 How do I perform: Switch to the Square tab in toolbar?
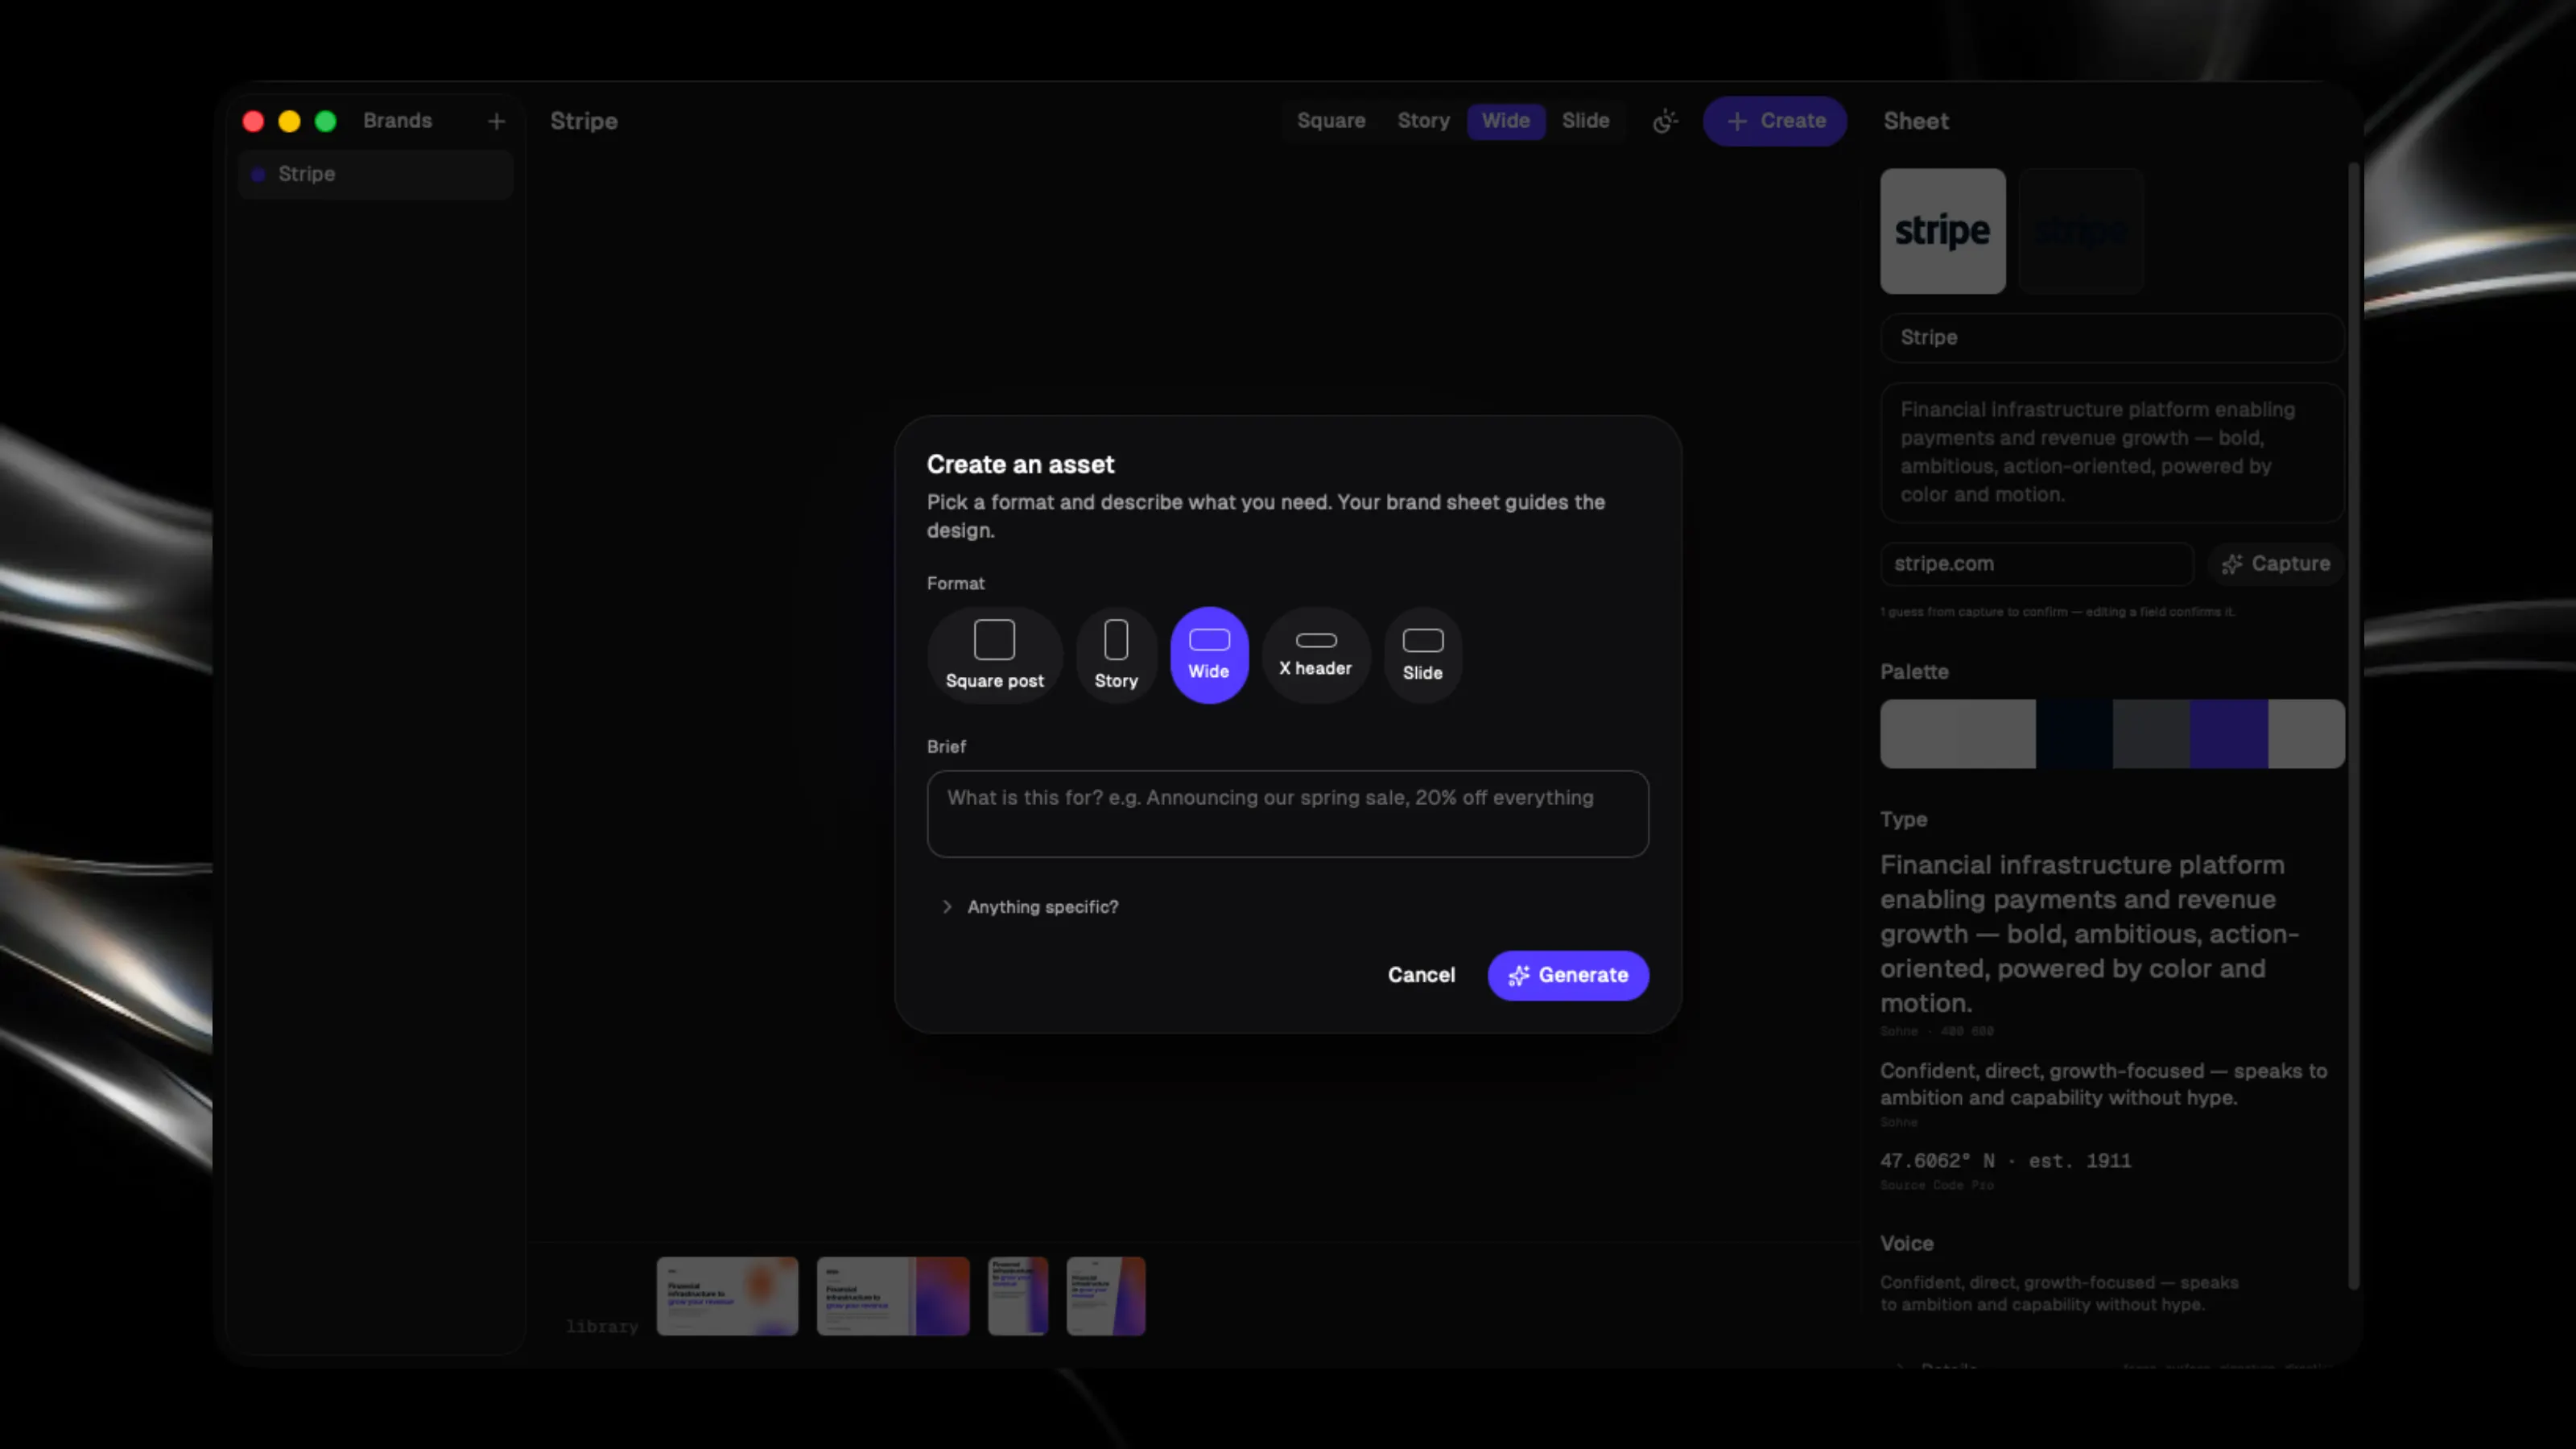pyautogui.click(x=1330, y=121)
